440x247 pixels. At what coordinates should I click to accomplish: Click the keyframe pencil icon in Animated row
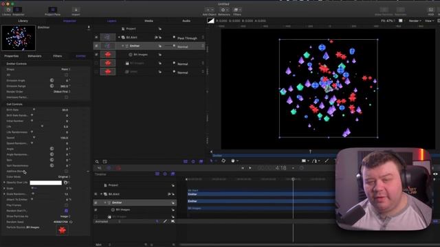(165, 221)
